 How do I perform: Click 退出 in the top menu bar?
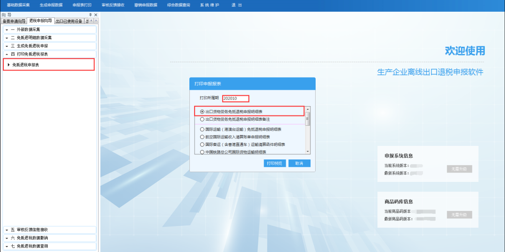click(237, 5)
